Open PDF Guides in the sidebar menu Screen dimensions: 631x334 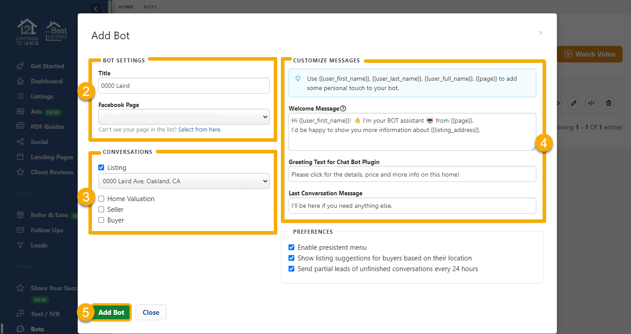pyautogui.click(x=47, y=127)
